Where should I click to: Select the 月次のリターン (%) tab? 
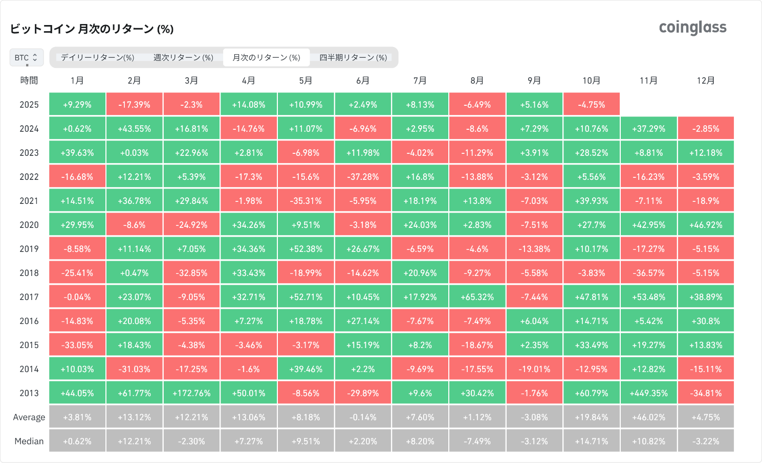click(x=266, y=58)
